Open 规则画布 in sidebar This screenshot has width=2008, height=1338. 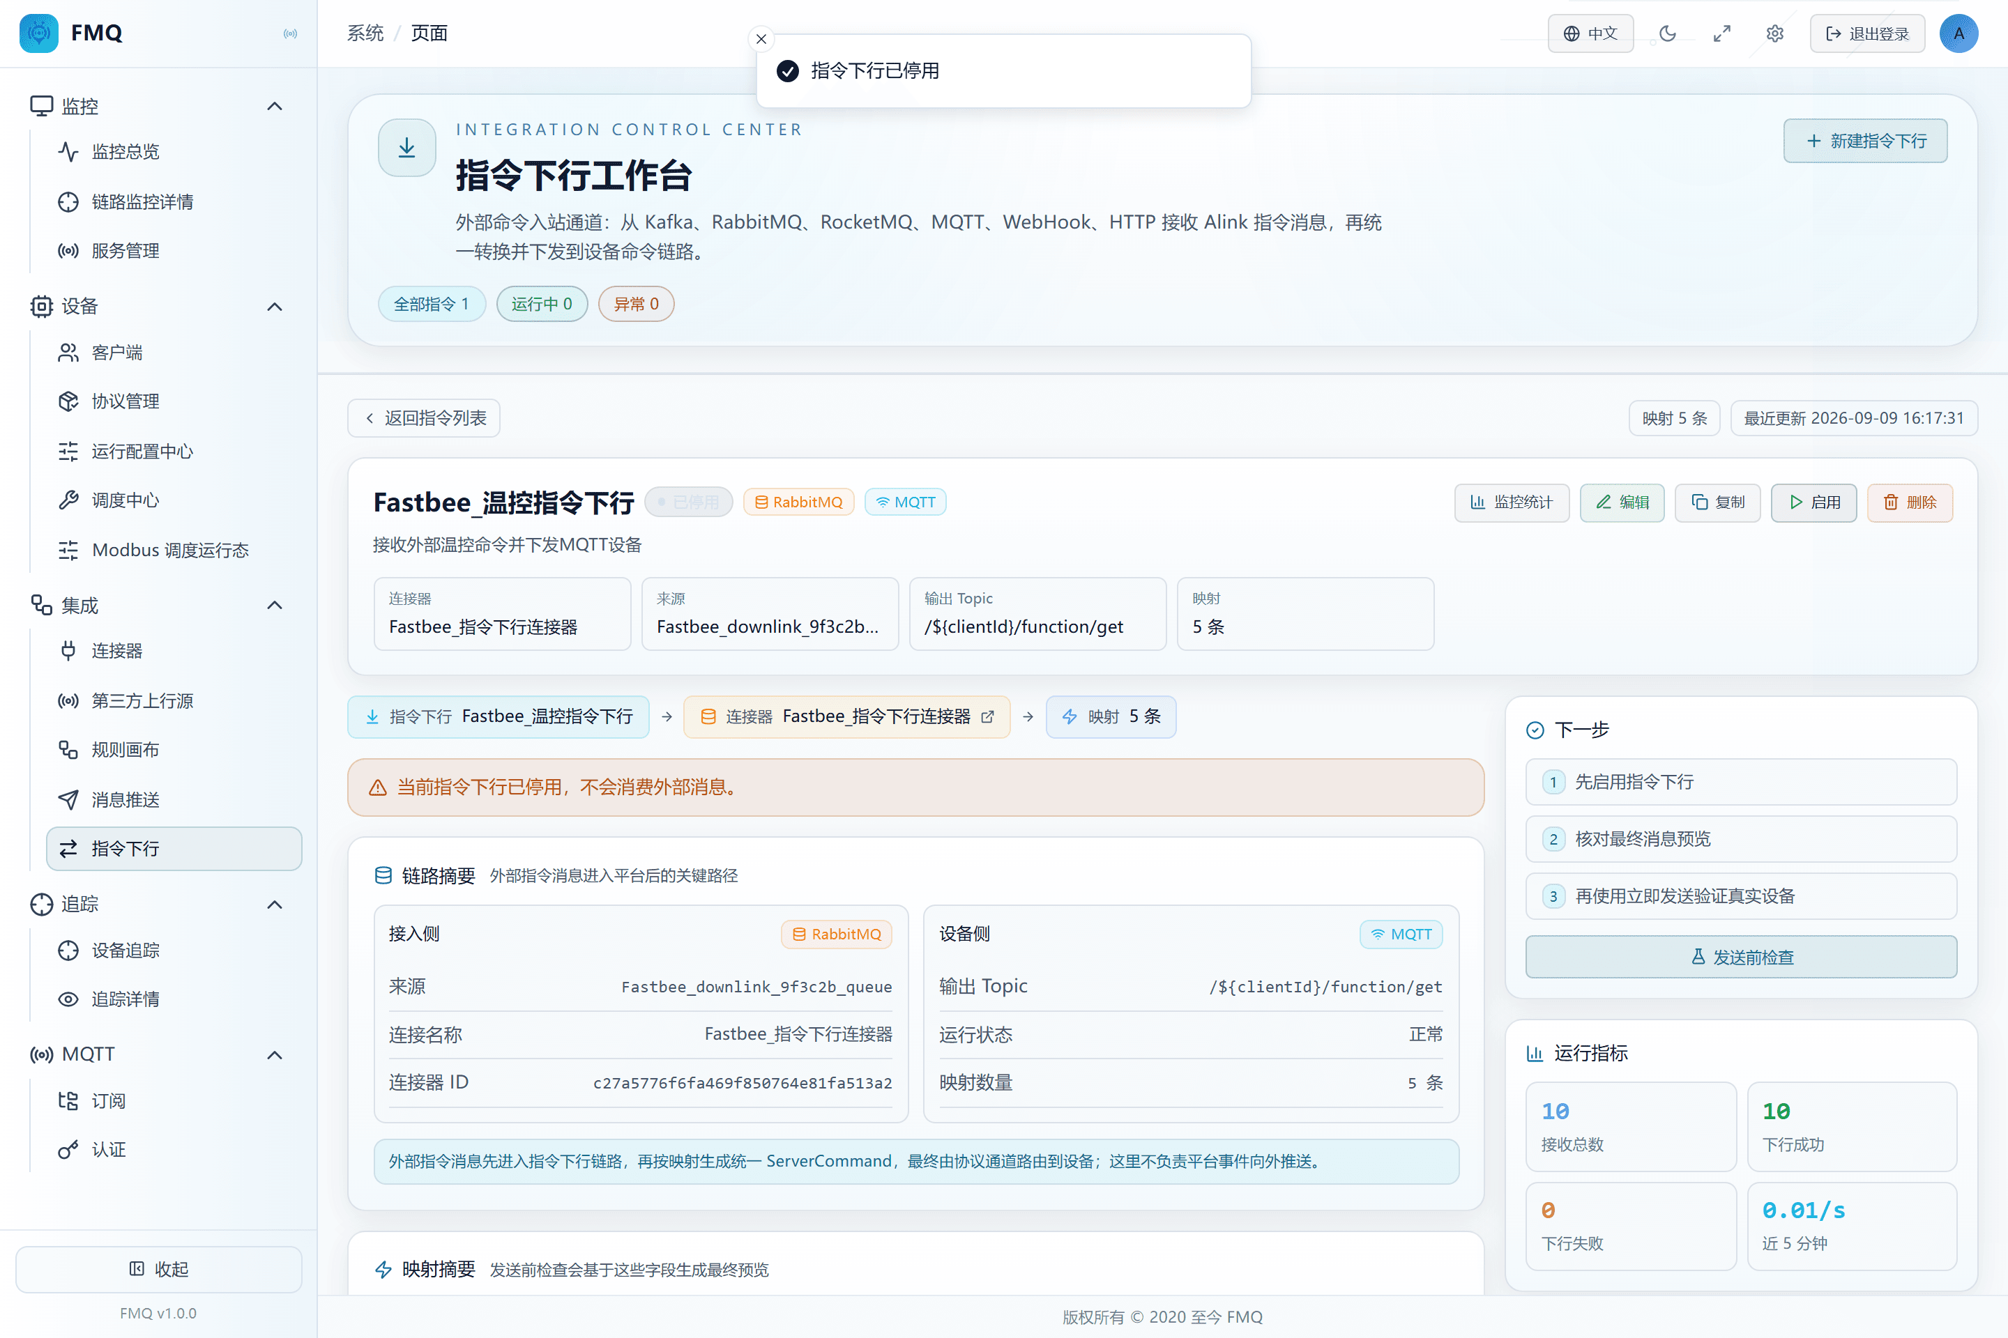pyautogui.click(x=174, y=750)
